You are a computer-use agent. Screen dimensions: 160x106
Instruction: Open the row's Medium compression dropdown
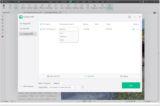[69, 29]
